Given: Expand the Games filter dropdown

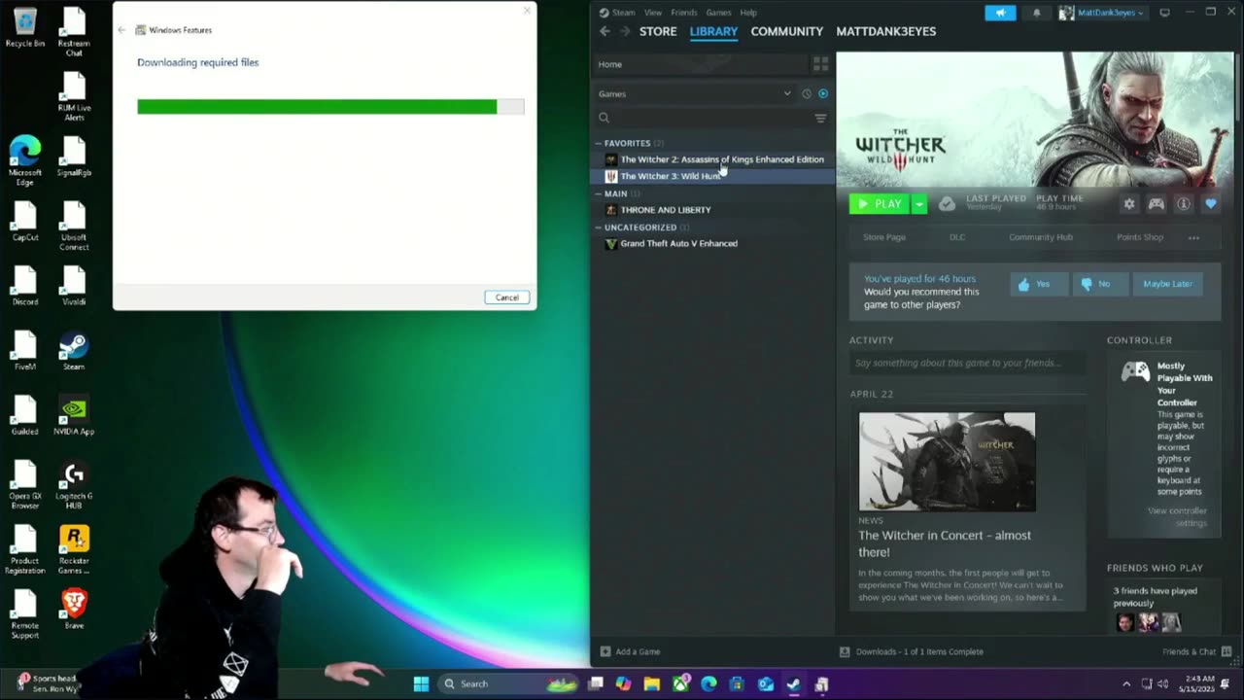Looking at the screenshot, I should (694, 94).
